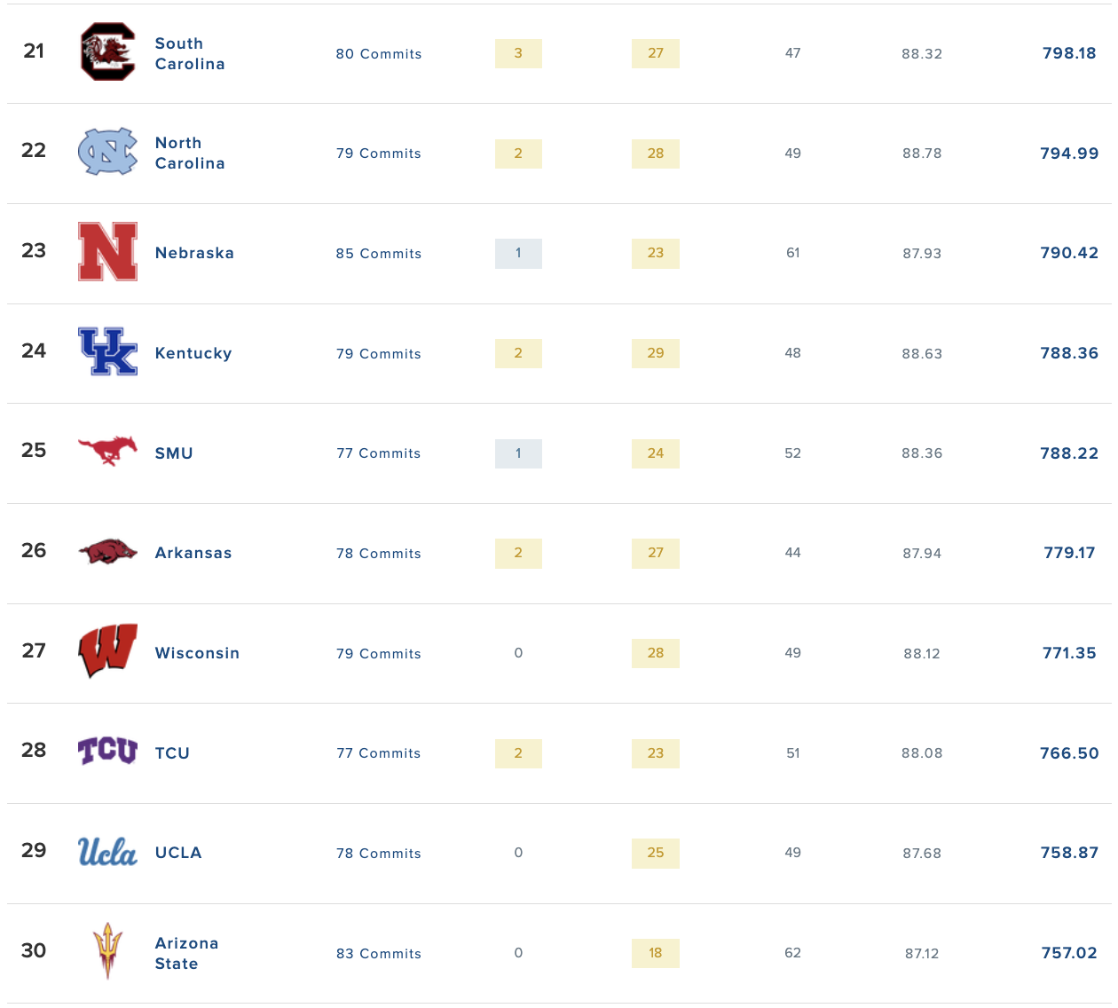Click the North Carolina Tar Heels logo
The height and width of the screenshot is (1008, 1118).
pos(107,152)
